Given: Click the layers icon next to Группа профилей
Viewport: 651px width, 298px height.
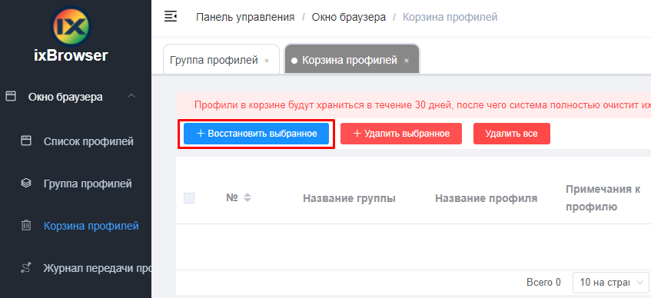Looking at the screenshot, I should (x=26, y=184).
